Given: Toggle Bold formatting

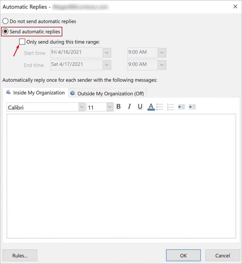Looking at the screenshot, I should click(x=118, y=107).
